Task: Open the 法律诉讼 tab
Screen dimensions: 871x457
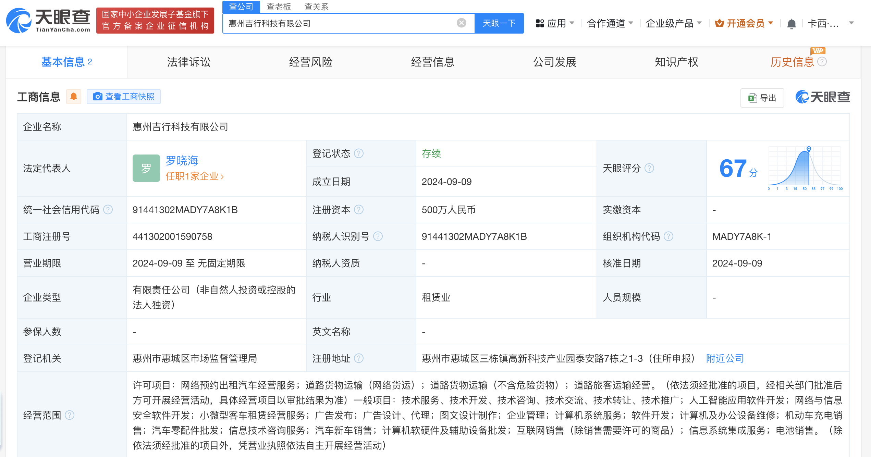Action: (x=189, y=62)
